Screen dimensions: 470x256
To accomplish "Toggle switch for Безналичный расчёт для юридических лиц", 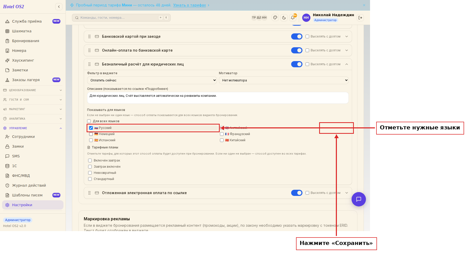I will click(297, 64).
